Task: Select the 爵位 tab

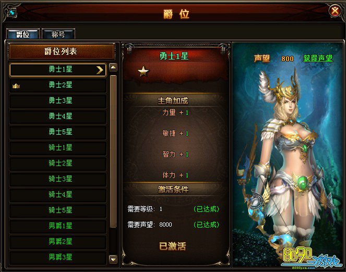Action: (x=23, y=34)
